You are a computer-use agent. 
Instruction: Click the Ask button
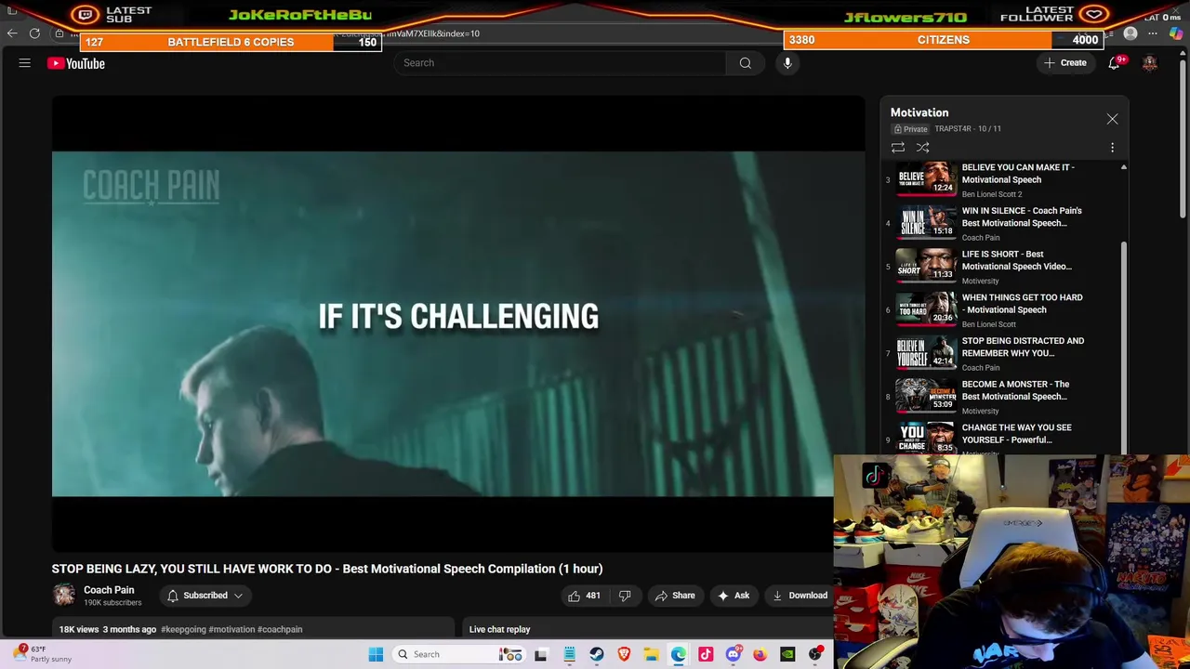[734, 596]
